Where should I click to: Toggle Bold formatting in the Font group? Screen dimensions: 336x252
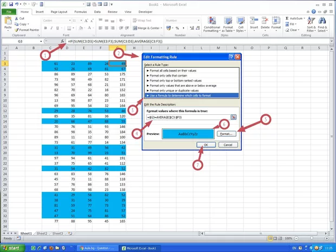(x=46, y=28)
